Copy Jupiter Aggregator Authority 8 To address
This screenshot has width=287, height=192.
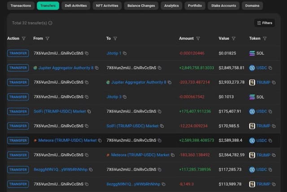[x=170, y=82]
